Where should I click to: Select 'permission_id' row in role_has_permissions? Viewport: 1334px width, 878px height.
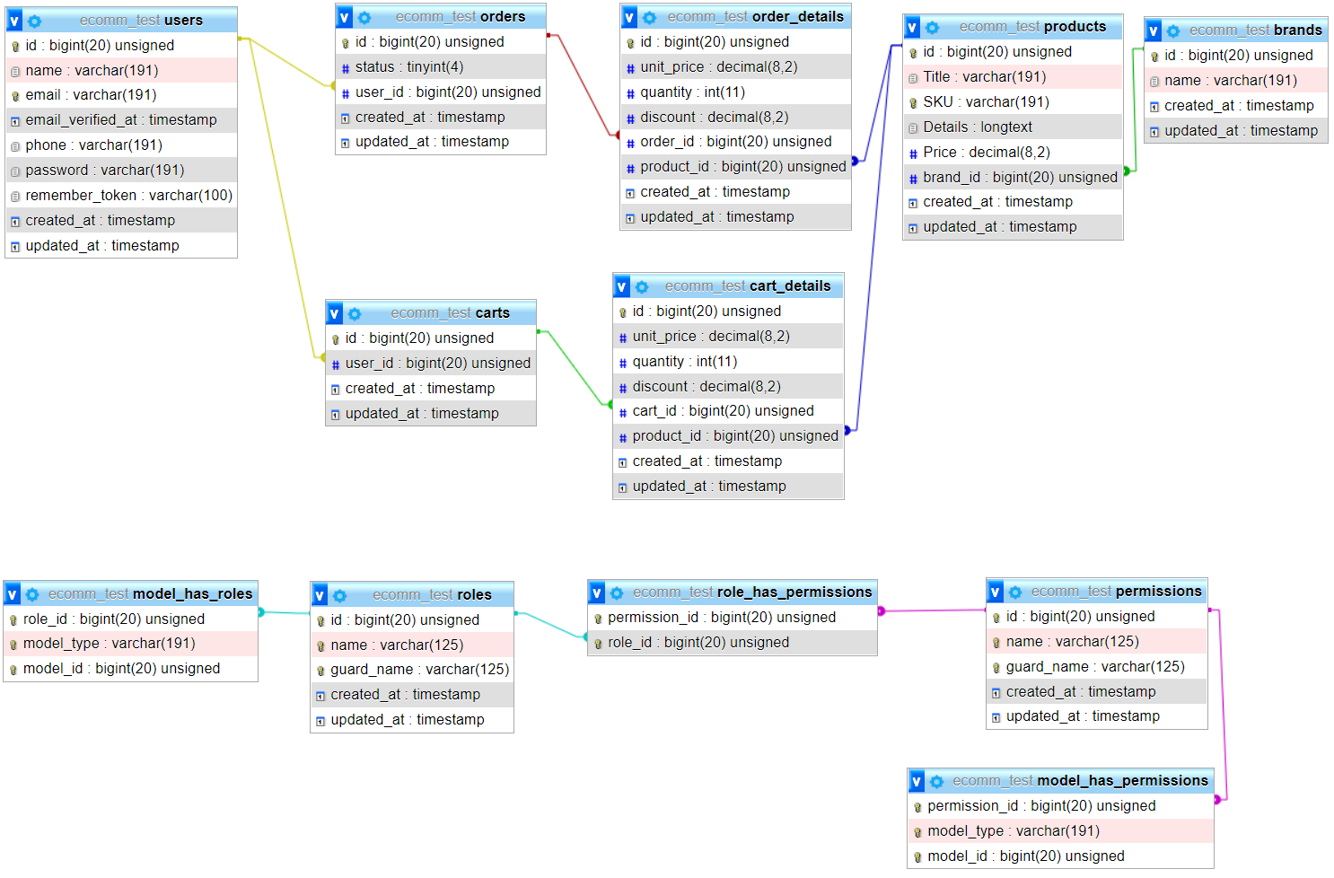coord(733,618)
